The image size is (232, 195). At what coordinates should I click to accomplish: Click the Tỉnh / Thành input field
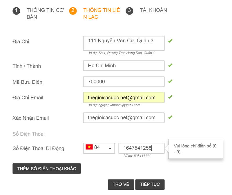(124, 65)
